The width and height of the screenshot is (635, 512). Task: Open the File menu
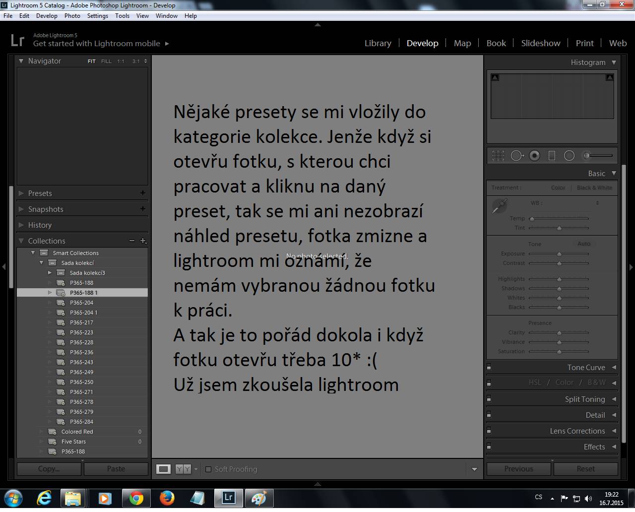(x=8, y=15)
